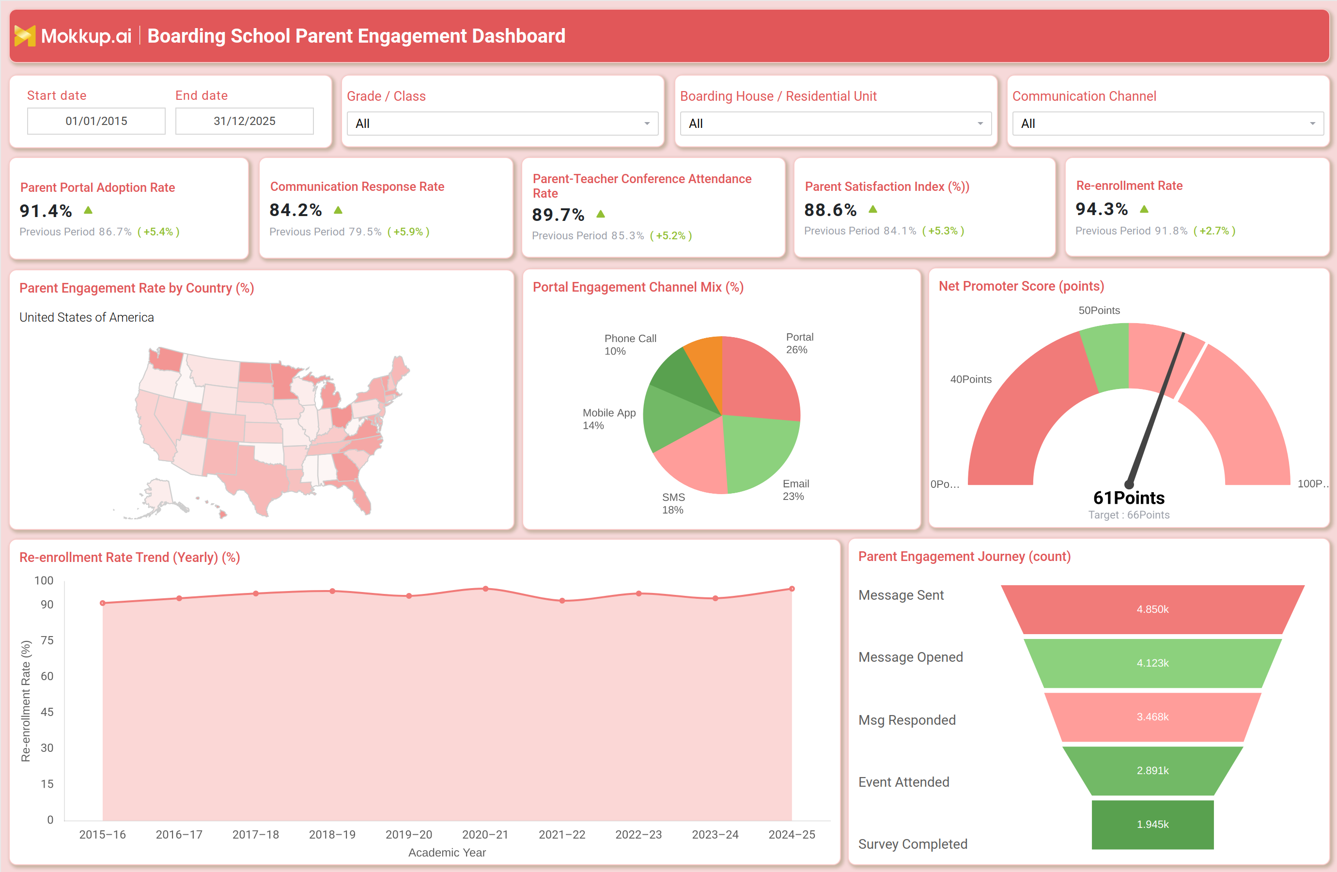This screenshot has width=1337, height=872.
Task: Click the Portal Engagement Channel Mix title
Action: tap(638, 287)
